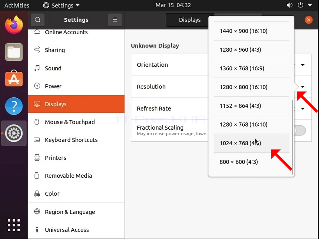319x239 pixels.
Task: Click the Sound music note icon
Action: 37,68
